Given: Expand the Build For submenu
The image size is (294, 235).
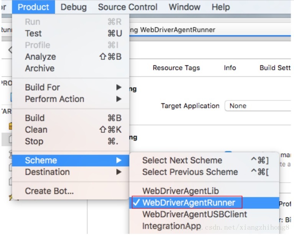Looking at the screenshot, I should [x=42, y=88].
